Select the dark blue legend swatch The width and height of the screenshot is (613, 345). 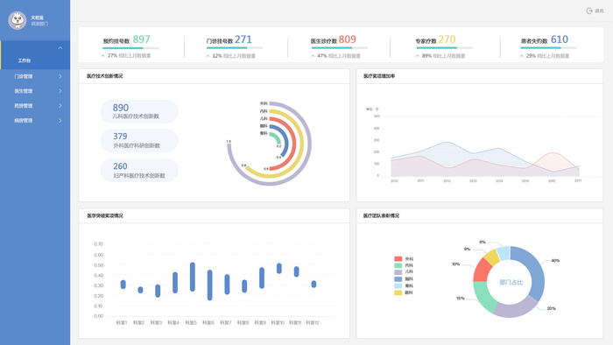coord(398,279)
